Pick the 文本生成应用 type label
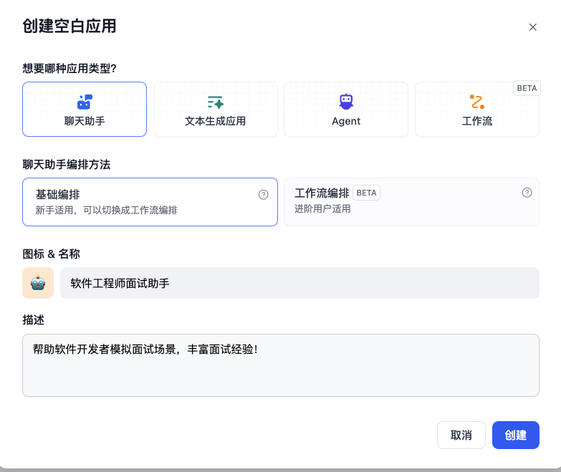This screenshot has width=561, height=472. coord(215,121)
